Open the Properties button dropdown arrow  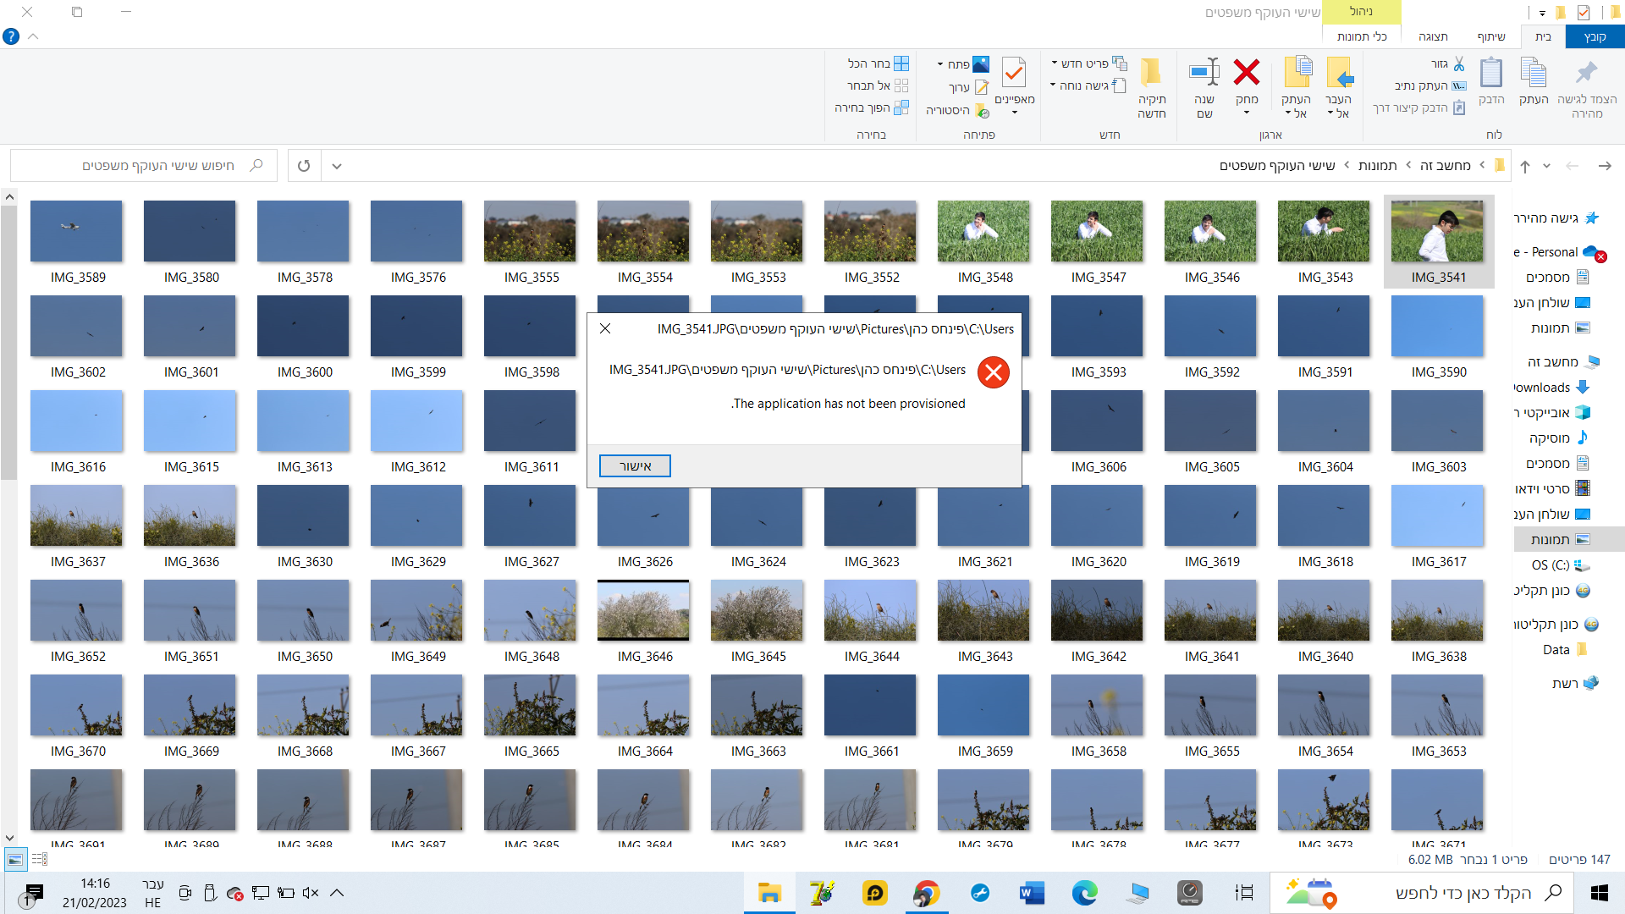pos(1014,113)
